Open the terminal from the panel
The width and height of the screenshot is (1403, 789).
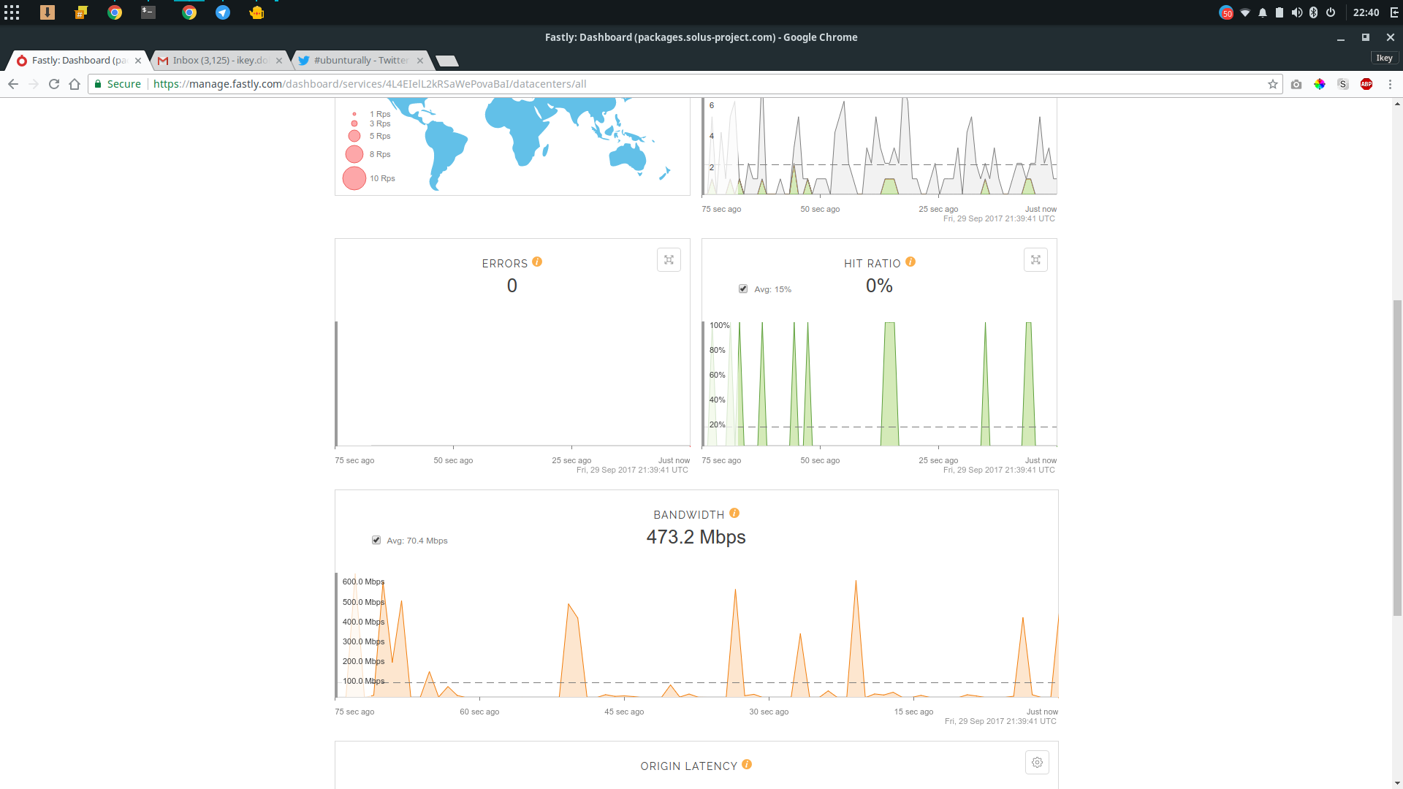click(148, 12)
